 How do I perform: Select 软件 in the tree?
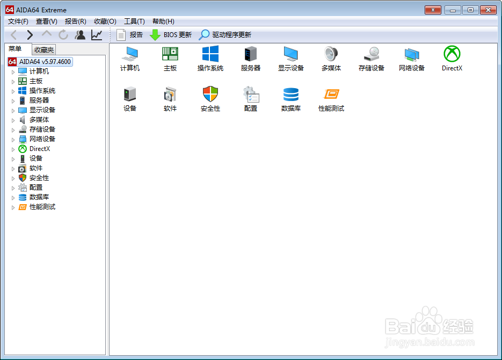[x=36, y=168]
